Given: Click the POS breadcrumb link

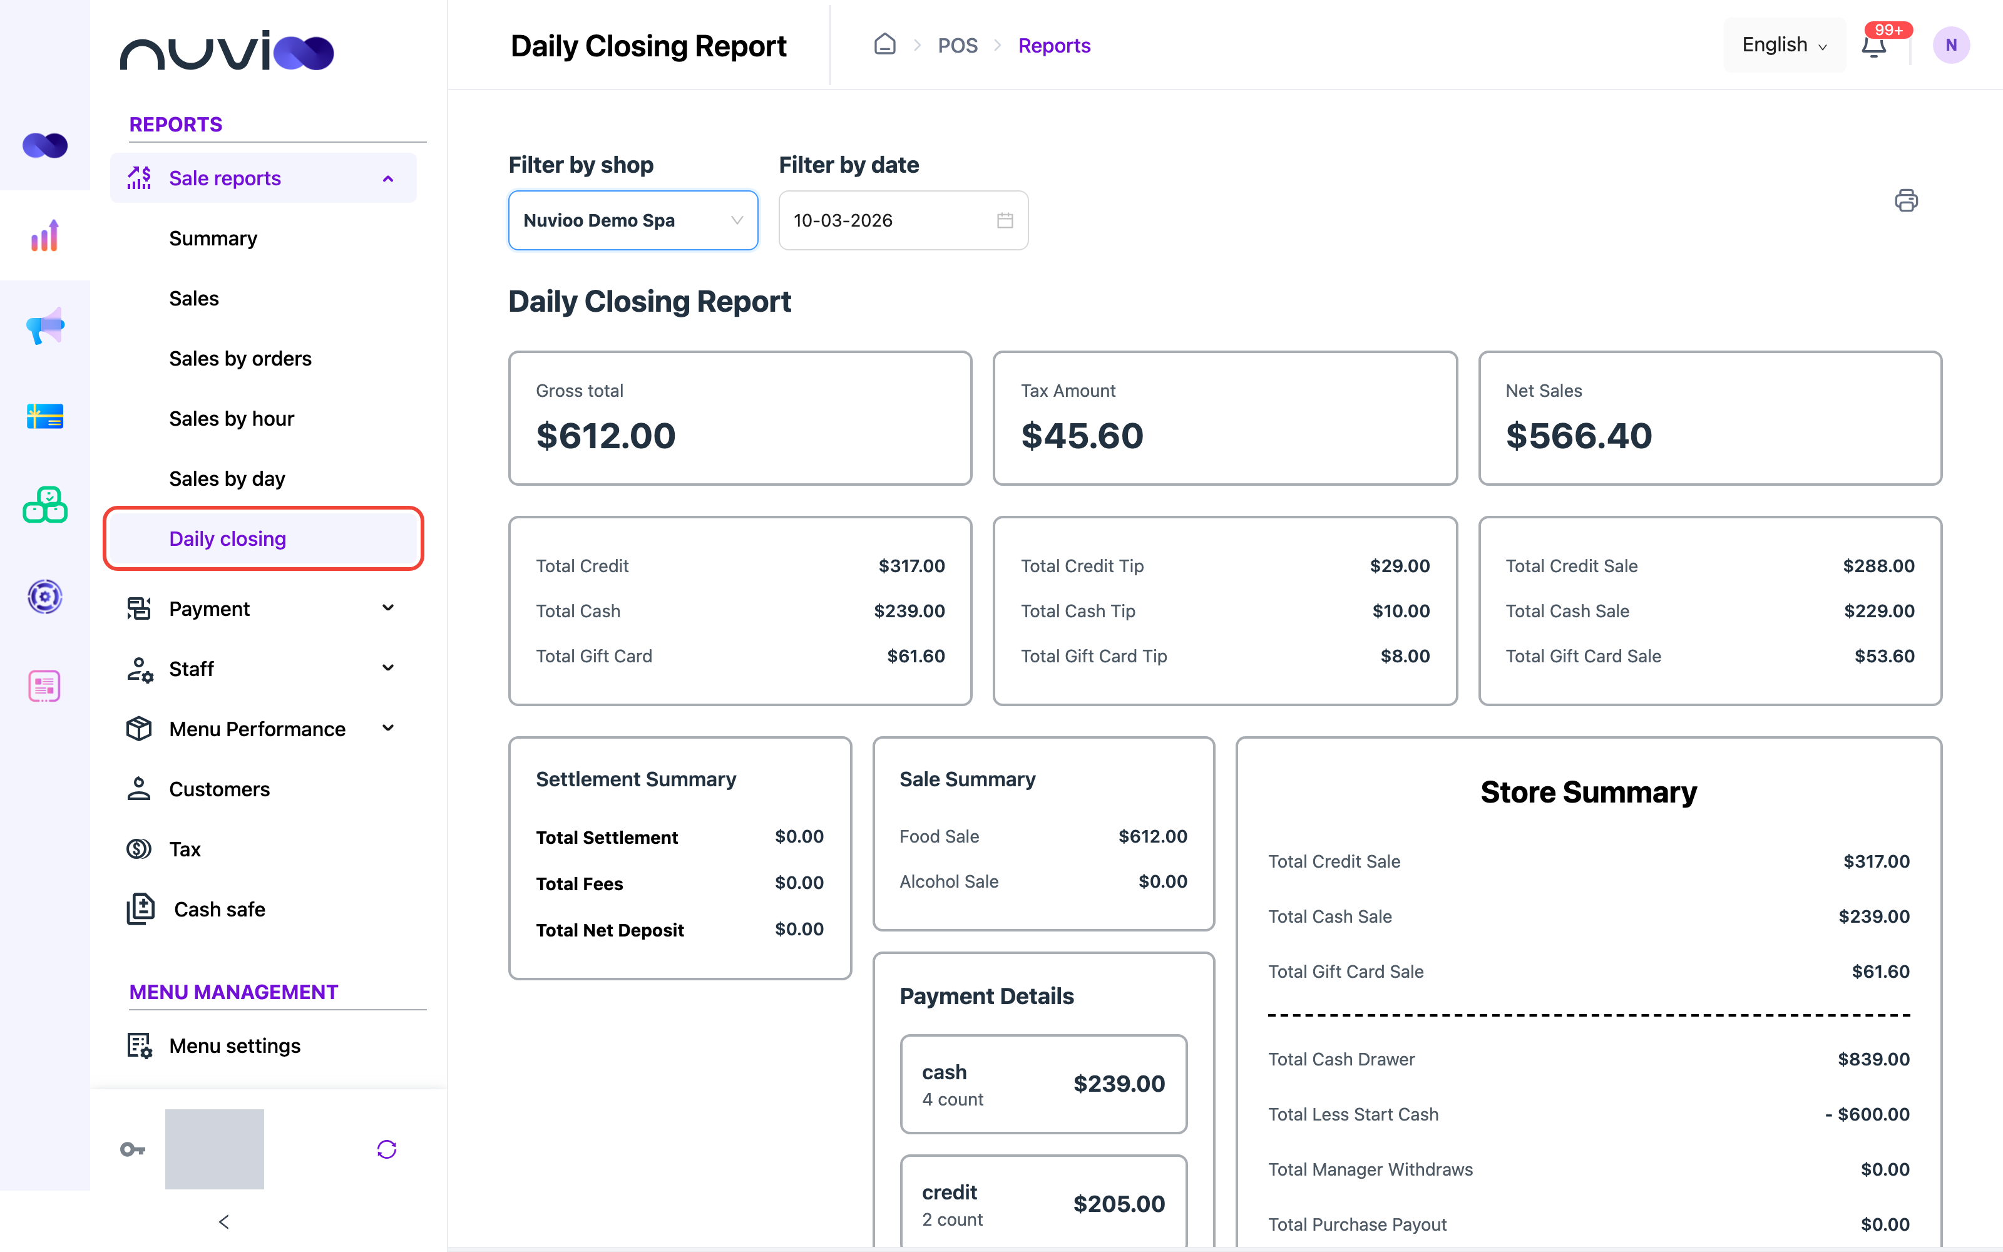Looking at the screenshot, I should (x=958, y=46).
